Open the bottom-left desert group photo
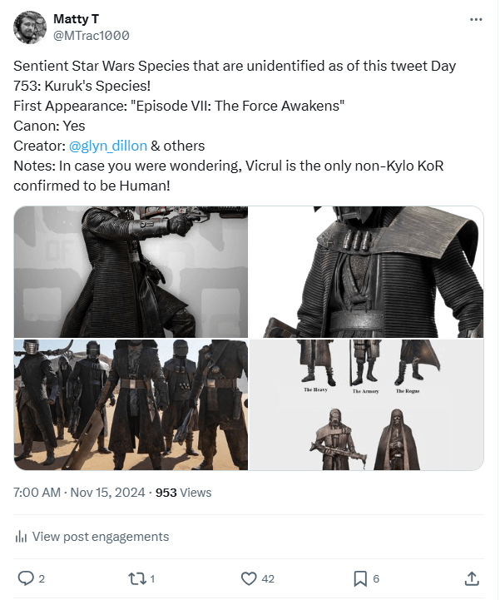The image size is (500, 600). 131,405
